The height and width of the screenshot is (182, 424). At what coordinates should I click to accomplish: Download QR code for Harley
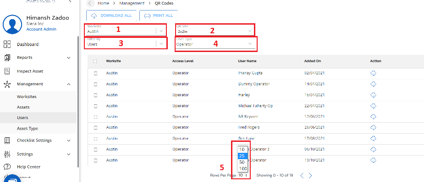pos(373,95)
